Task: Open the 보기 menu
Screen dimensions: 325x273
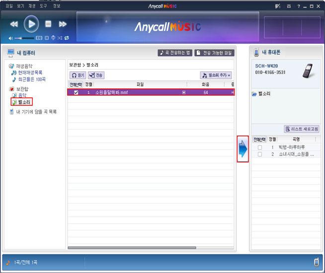Action: click(20, 6)
